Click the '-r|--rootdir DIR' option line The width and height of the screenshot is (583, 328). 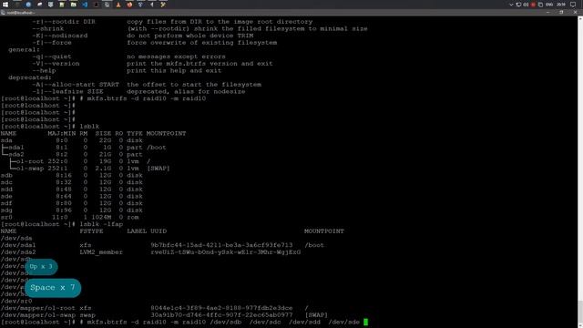pos(172,22)
